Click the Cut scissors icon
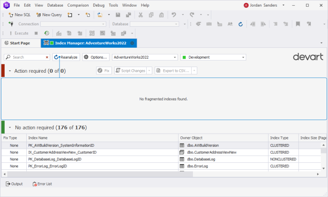This screenshot has height=197, width=328. tap(141, 15)
